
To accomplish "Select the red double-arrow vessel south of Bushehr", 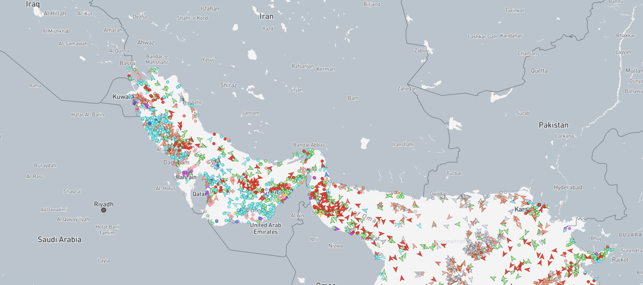I will click(180, 125).
